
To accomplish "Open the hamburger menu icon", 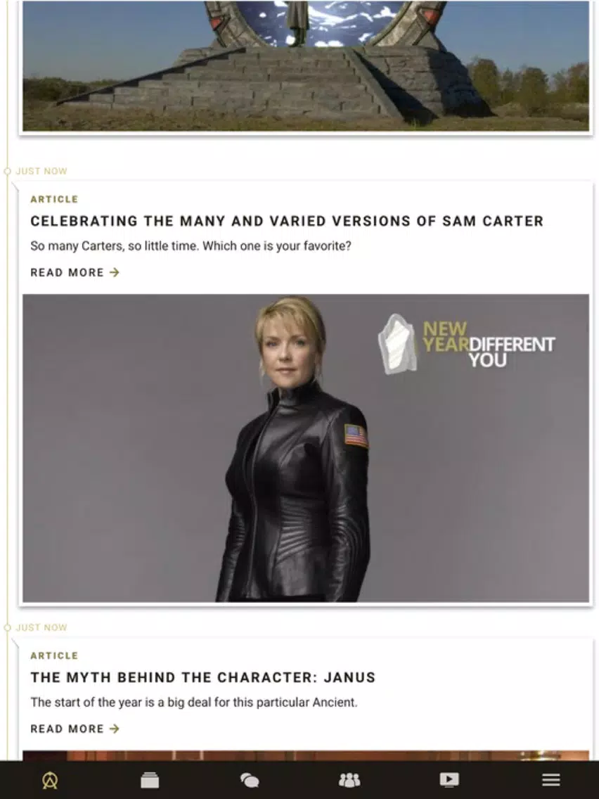I will pos(550,779).
